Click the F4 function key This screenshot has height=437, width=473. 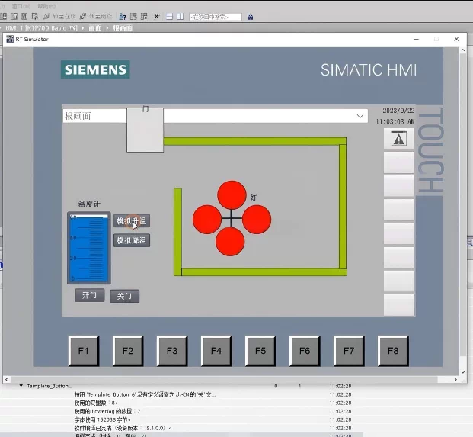tap(216, 351)
